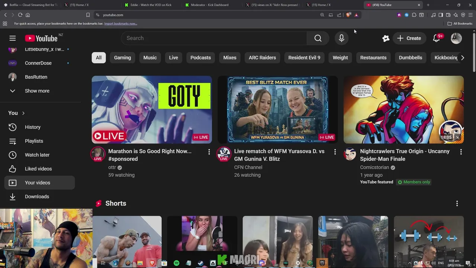
Task: Open the share icon in the address bar
Action: point(339,15)
